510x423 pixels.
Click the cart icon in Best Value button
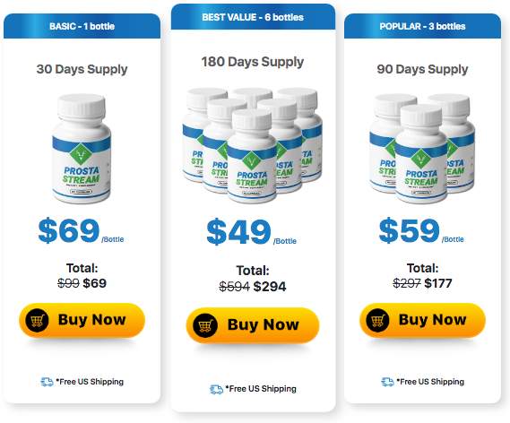tap(205, 325)
